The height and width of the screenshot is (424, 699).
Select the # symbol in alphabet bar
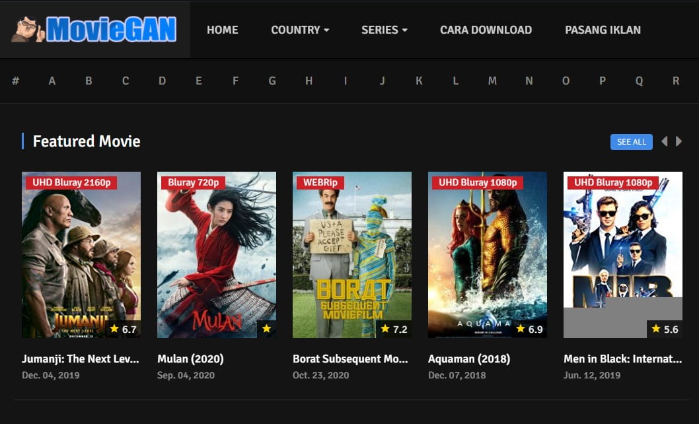point(15,81)
